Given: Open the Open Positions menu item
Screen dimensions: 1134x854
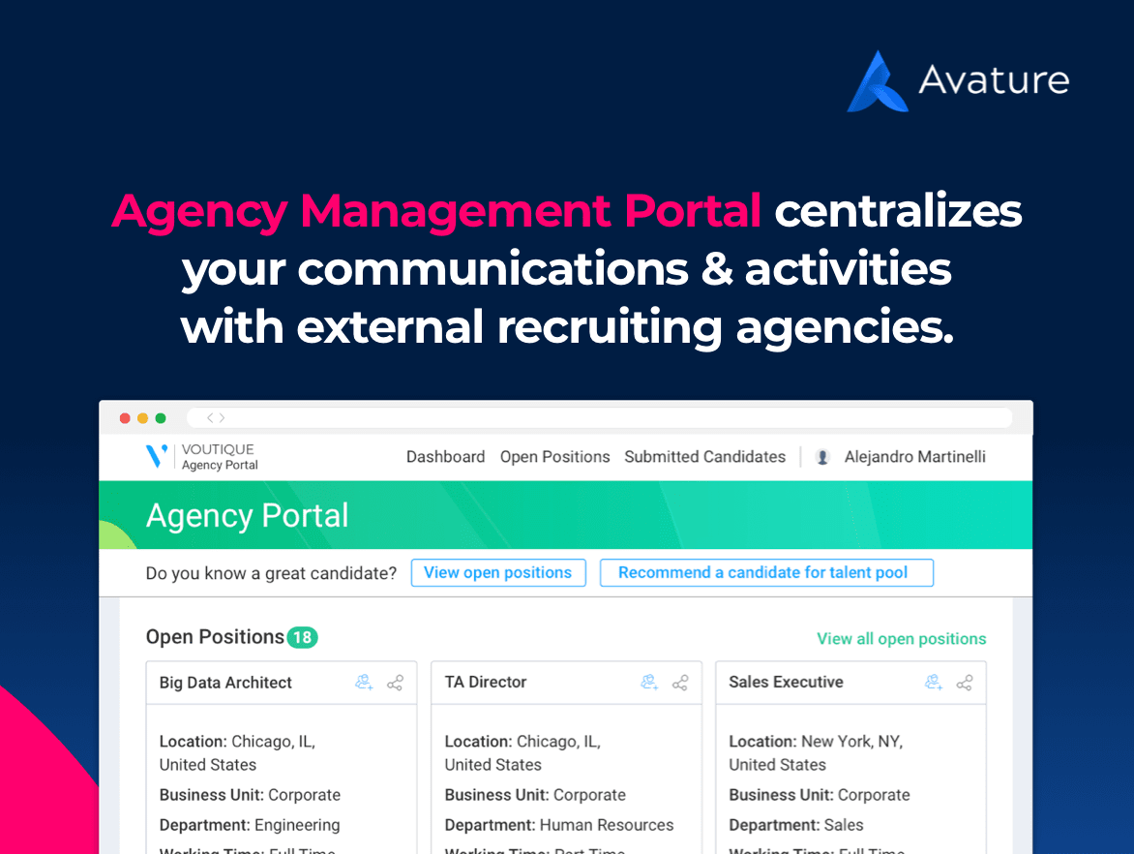Looking at the screenshot, I should coord(554,457).
